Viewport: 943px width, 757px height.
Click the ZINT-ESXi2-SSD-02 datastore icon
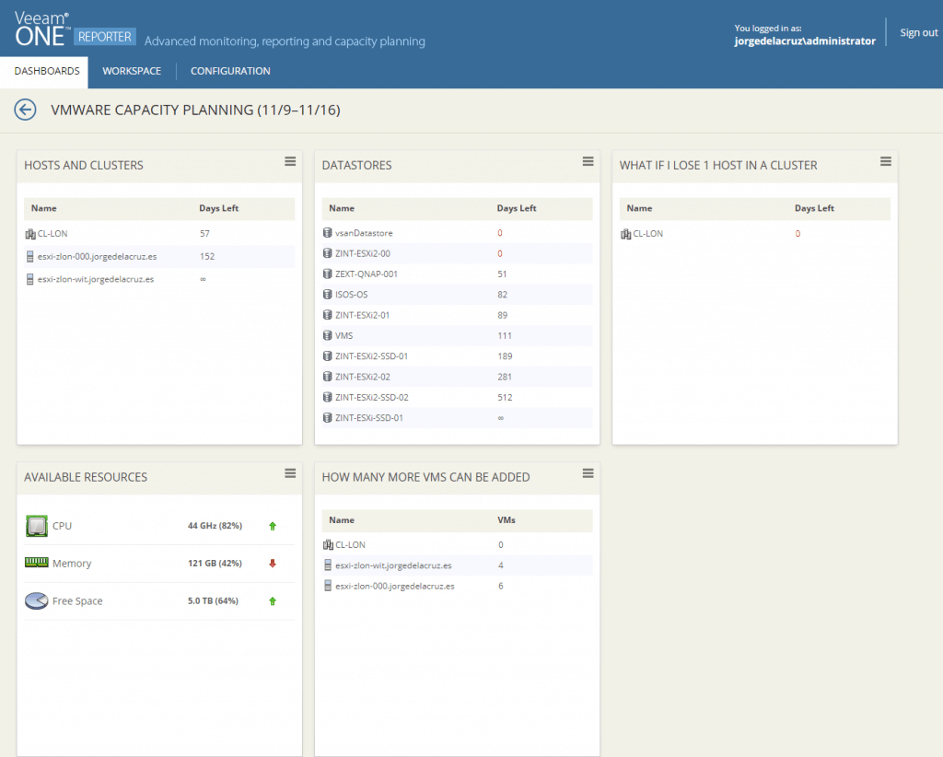tap(328, 398)
